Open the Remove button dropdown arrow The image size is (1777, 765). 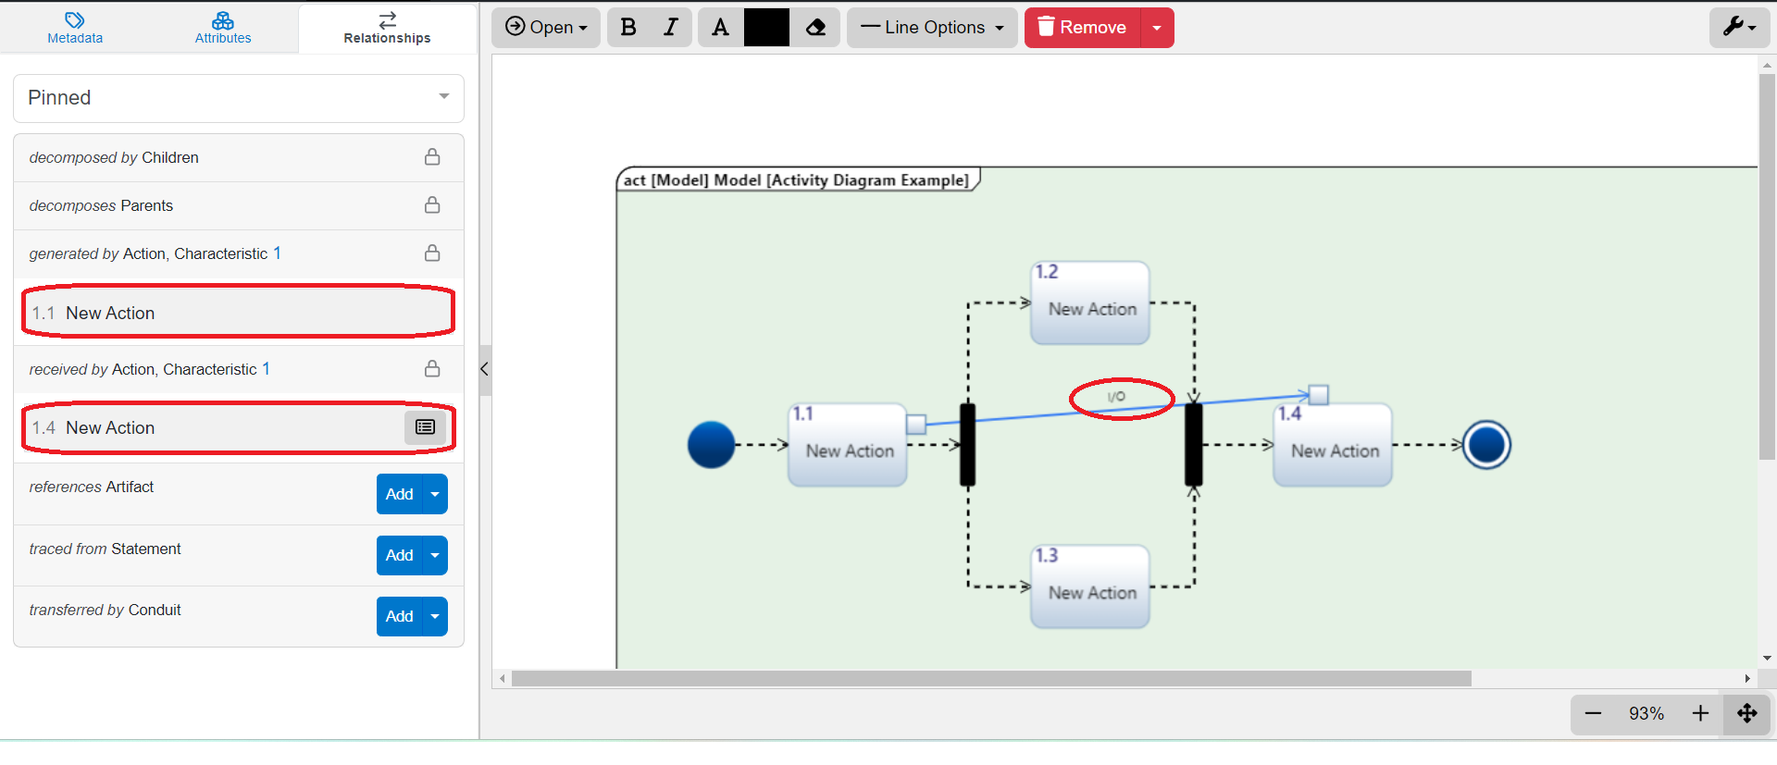tap(1157, 28)
